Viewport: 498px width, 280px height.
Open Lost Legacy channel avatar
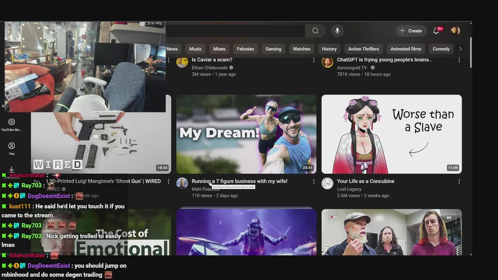(328, 183)
